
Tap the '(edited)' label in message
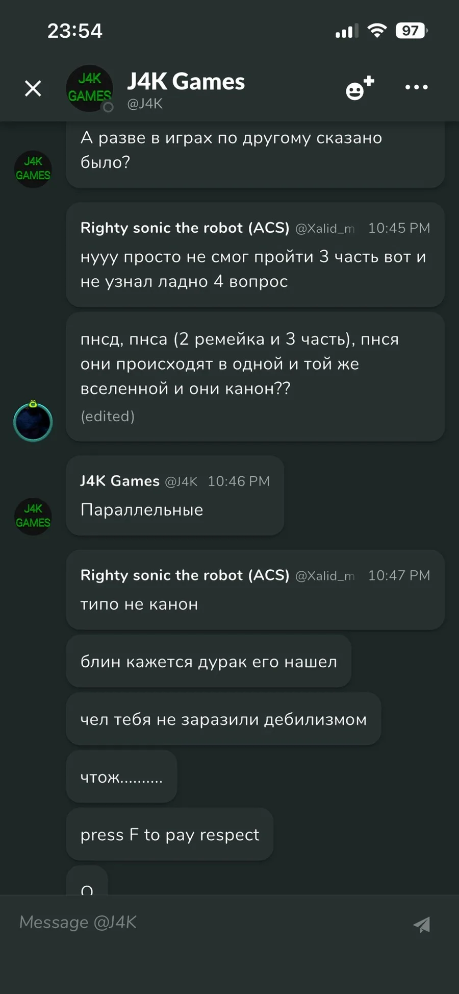click(x=108, y=417)
